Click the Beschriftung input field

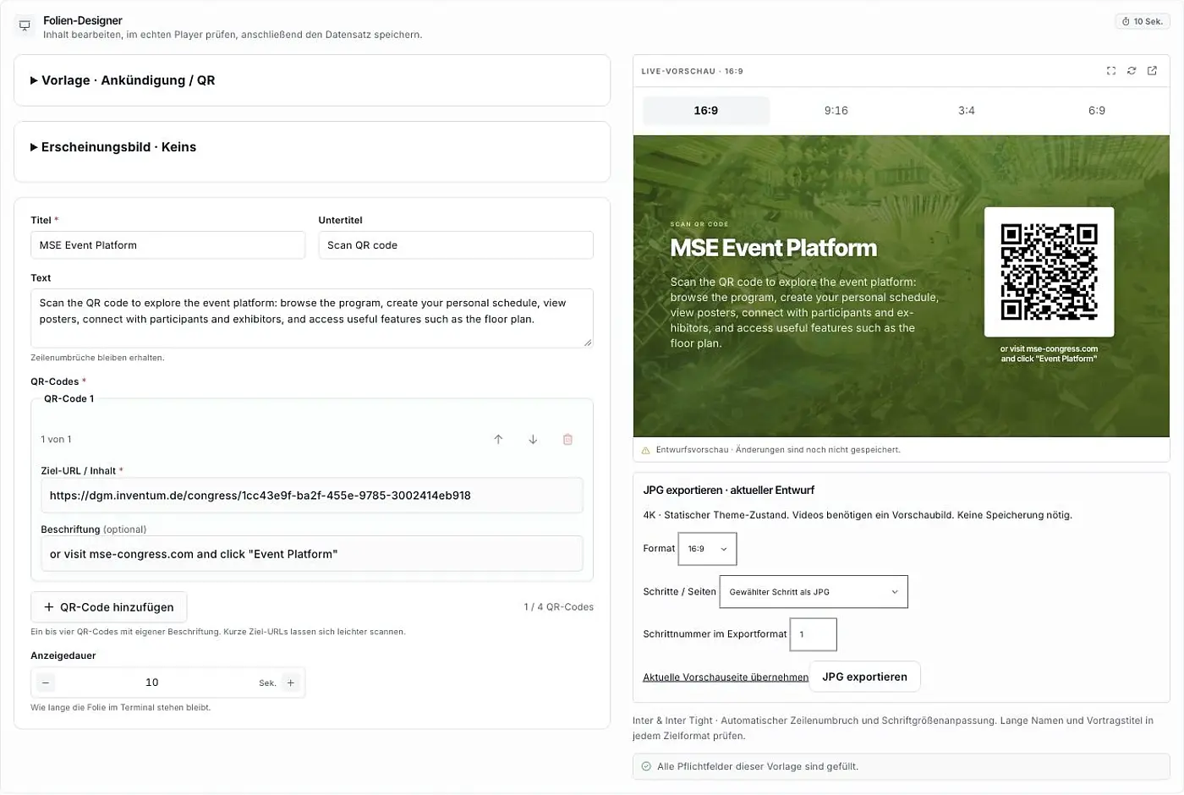312,554
